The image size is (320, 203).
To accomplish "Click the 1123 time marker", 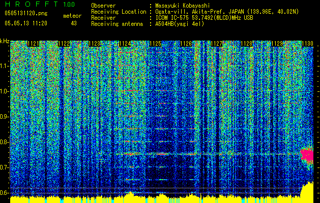I will pos(94,44).
